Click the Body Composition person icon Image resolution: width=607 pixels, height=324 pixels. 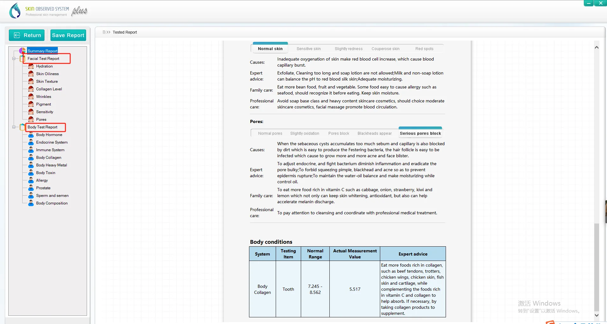[x=31, y=203]
